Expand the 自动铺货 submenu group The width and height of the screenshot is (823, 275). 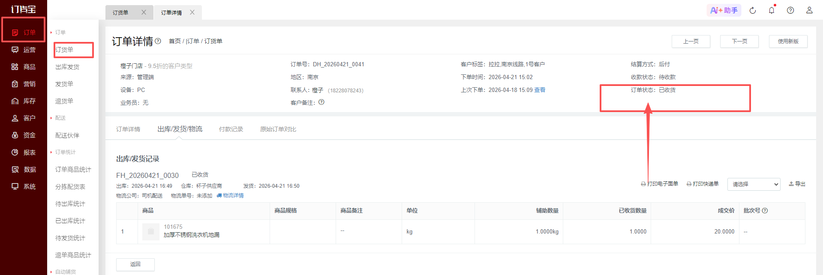pos(63,272)
